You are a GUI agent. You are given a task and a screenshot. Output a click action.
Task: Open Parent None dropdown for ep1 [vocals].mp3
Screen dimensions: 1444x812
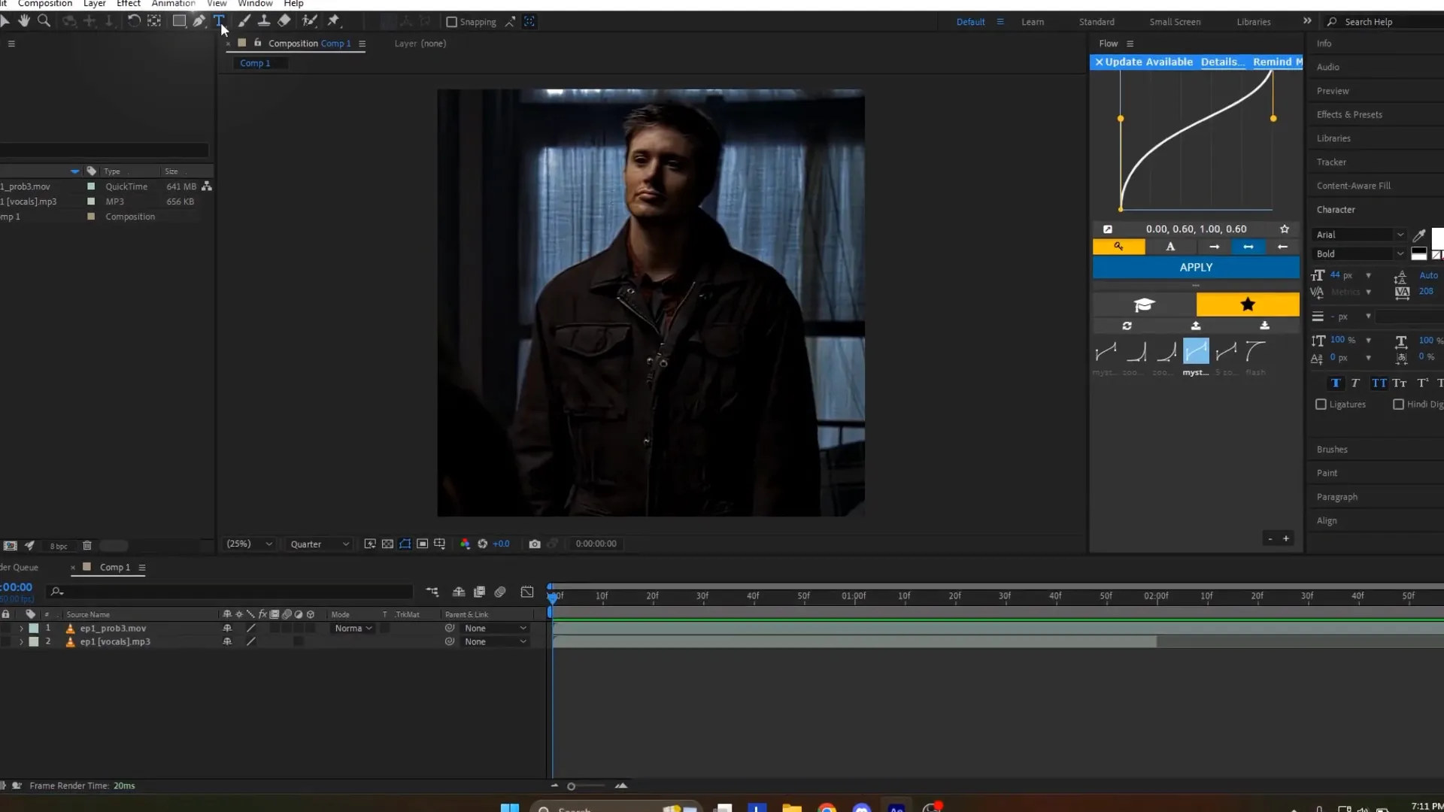pyautogui.click(x=495, y=642)
